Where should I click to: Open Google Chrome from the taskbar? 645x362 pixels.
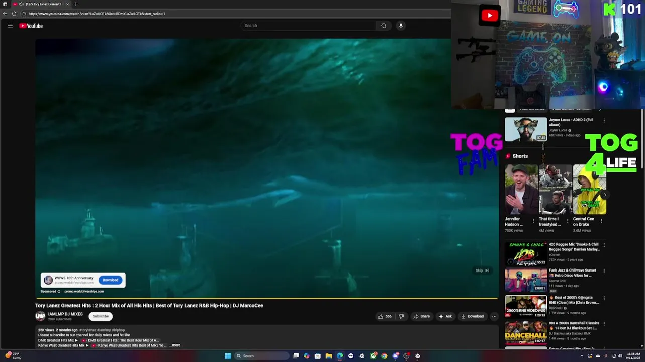pos(384,356)
